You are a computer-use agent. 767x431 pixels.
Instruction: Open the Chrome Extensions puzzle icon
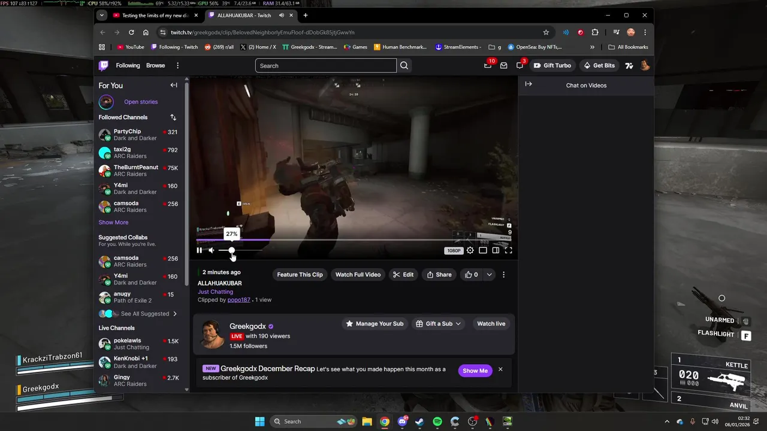point(595,32)
